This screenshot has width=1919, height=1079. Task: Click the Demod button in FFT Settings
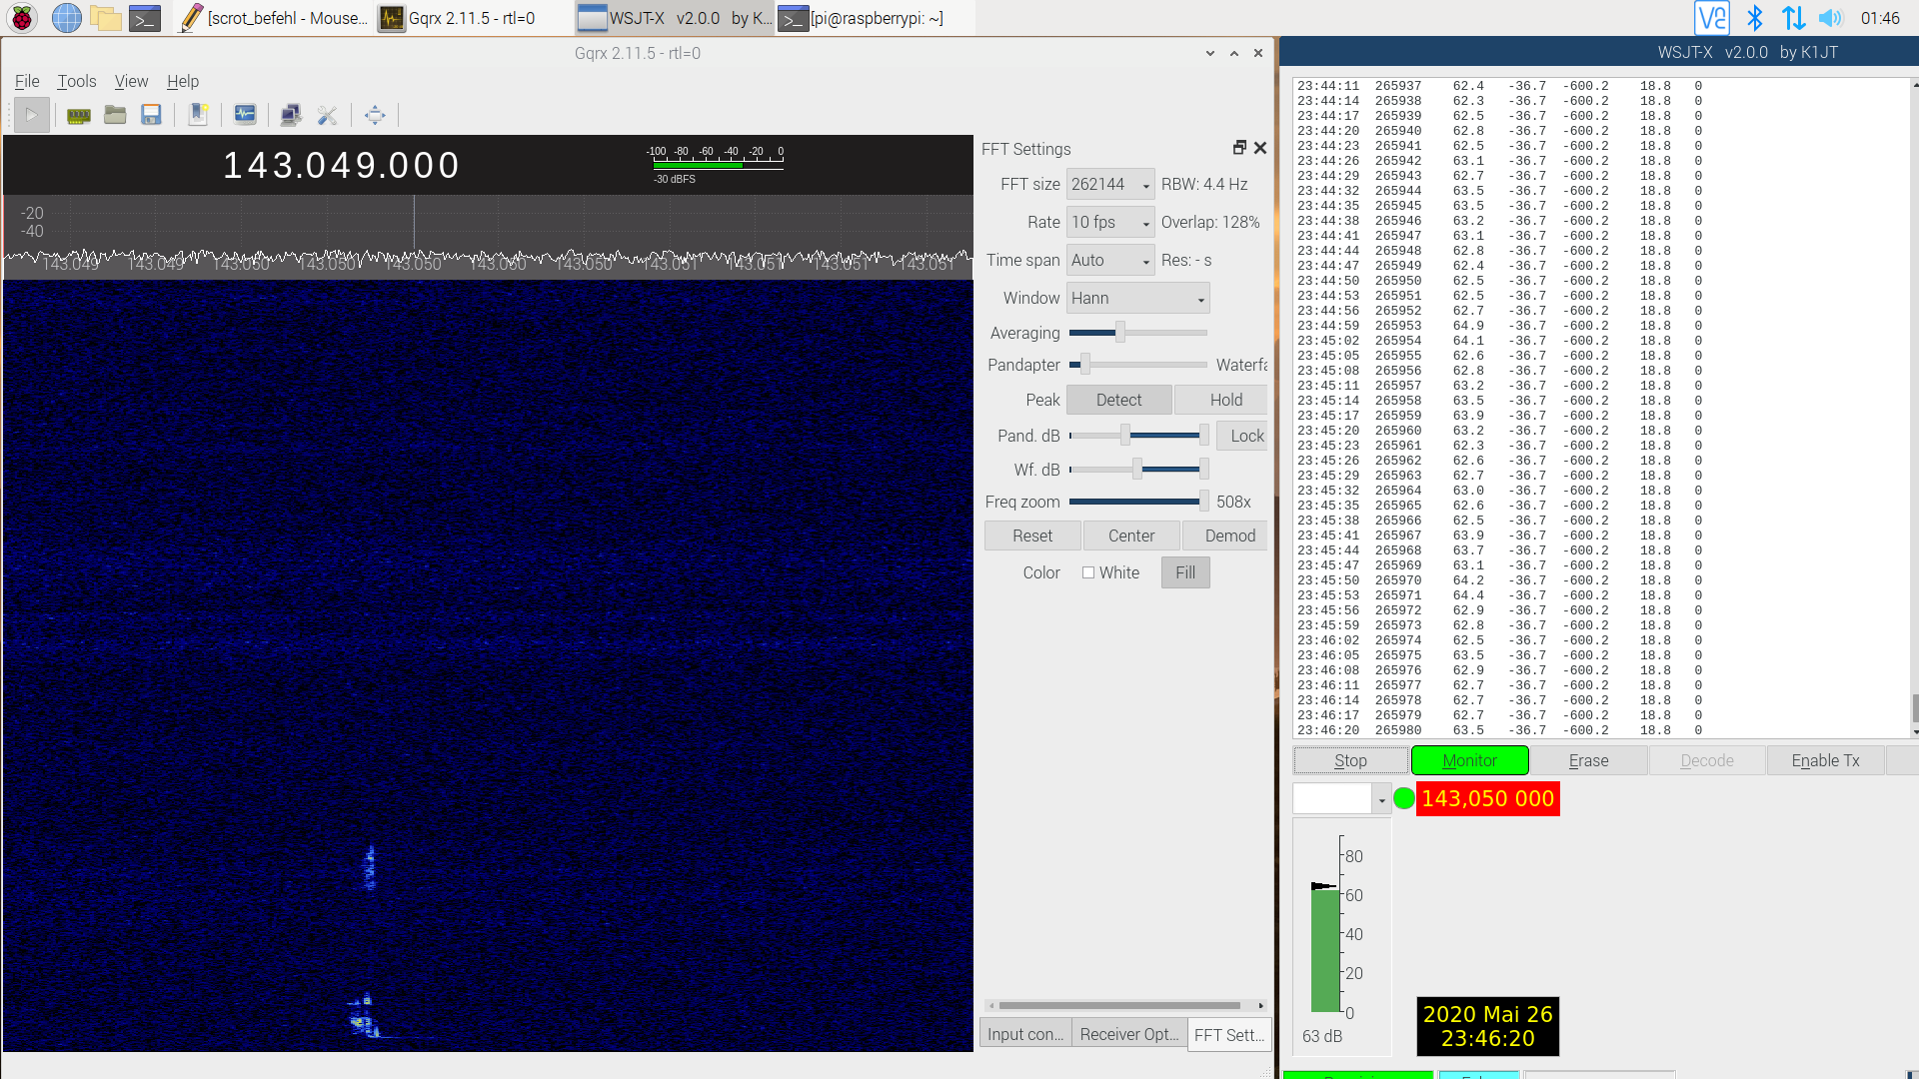(x=1225, y=536)
